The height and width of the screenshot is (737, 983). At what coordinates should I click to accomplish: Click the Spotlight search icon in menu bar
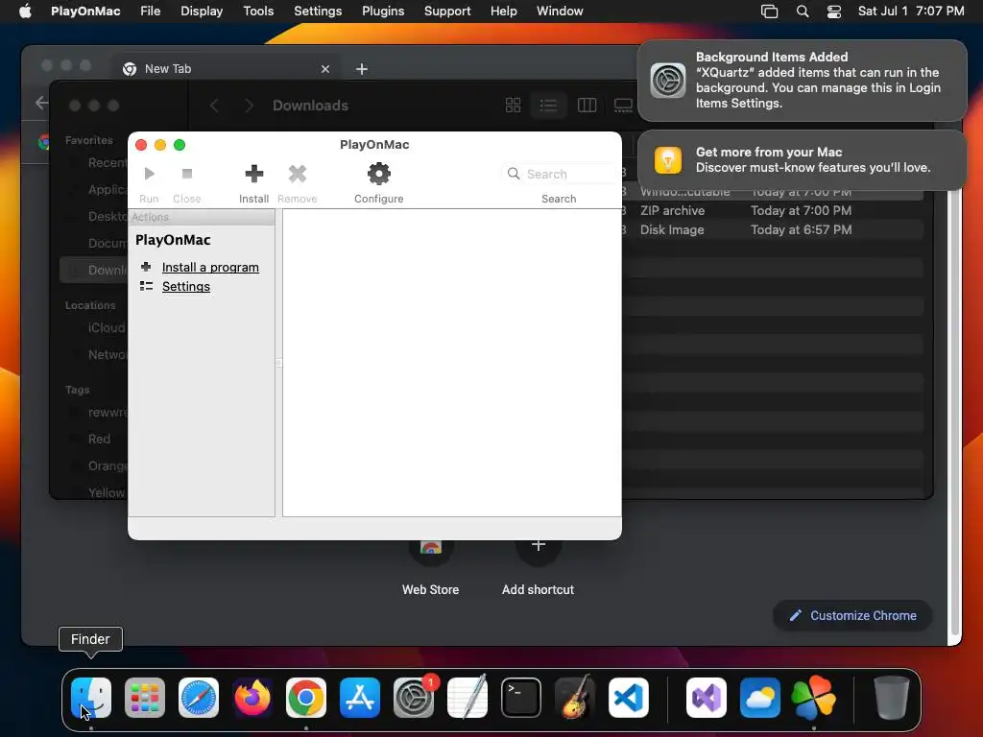coord(803,12)
